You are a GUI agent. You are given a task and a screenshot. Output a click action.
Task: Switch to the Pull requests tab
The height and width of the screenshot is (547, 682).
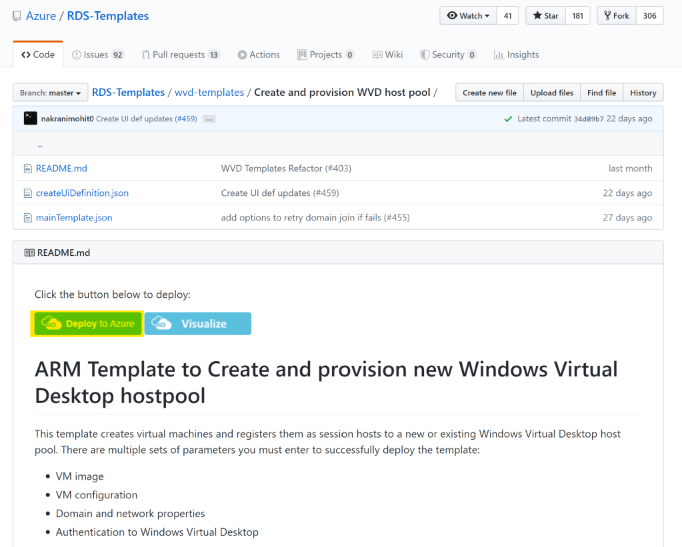click(181, 55)
